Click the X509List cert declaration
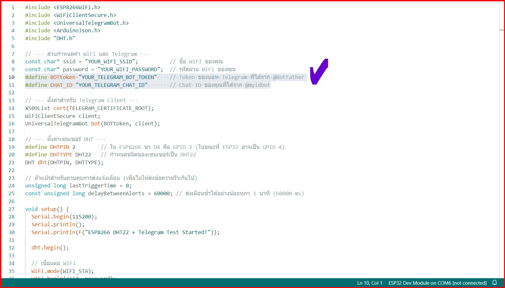This screenshot has height=288, width=505. (x=89, y=108)
